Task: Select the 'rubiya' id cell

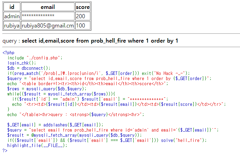Action: pos(12,25)
